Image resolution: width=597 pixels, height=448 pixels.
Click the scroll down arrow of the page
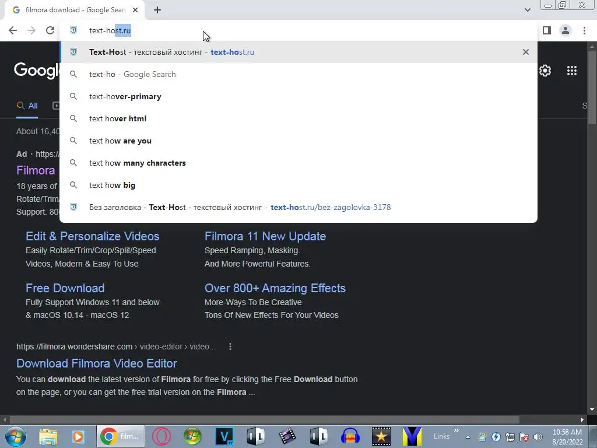pyautogui.click(x=592, y=409)
